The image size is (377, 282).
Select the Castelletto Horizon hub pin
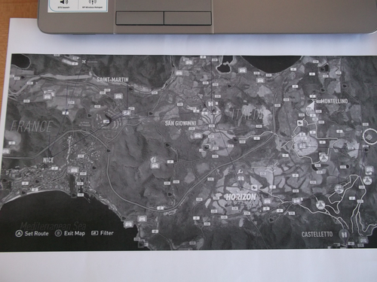[x=344, y=235]
